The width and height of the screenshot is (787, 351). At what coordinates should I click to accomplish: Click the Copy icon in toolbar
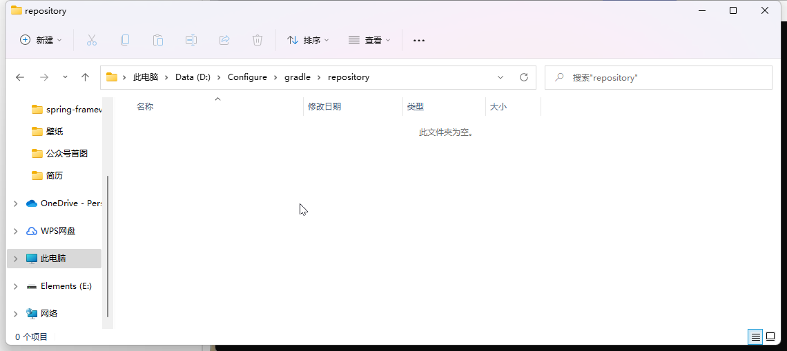(x=125, y=40)
